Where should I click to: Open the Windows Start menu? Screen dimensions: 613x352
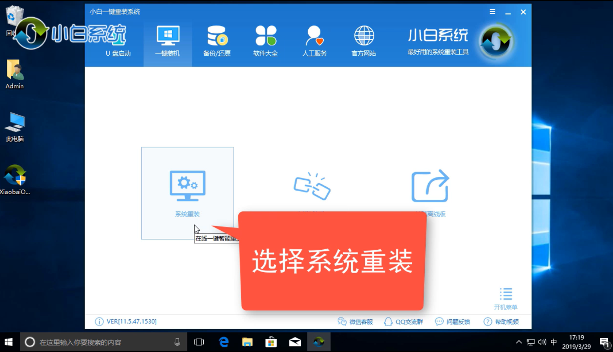click(9, 342)
